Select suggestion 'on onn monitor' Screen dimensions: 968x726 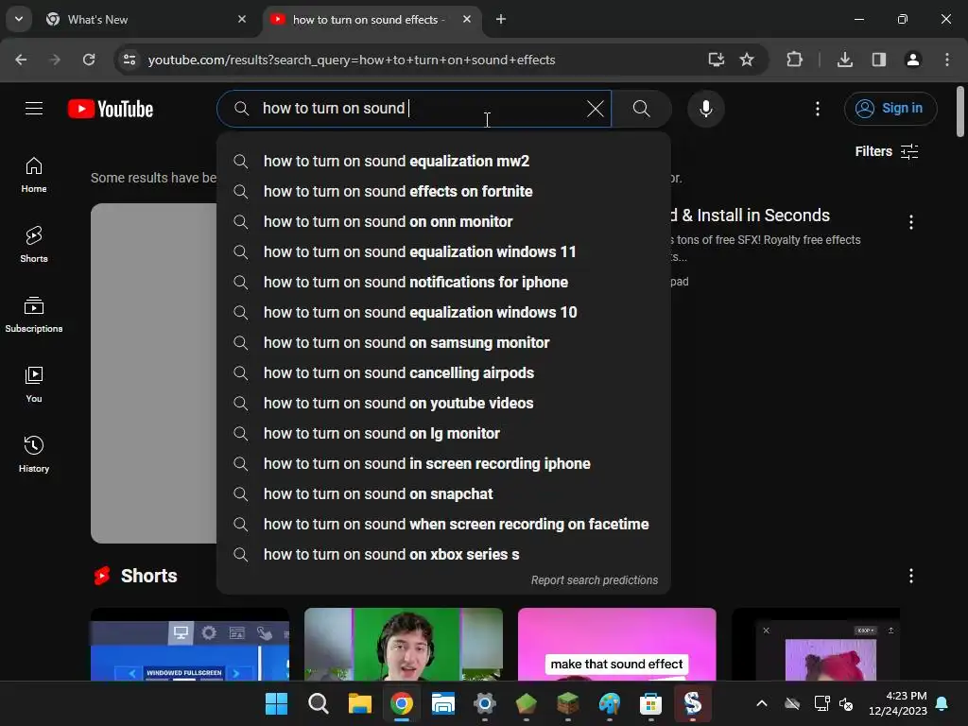click(x=443, y=221)
